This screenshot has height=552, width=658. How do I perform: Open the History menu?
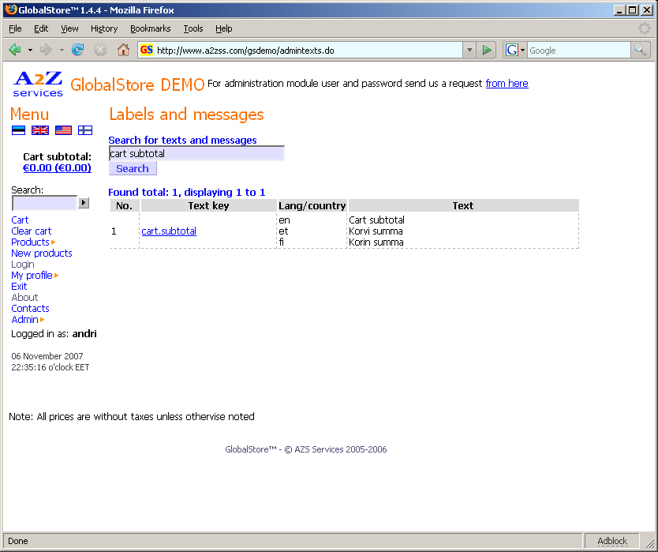coord(104,28)
